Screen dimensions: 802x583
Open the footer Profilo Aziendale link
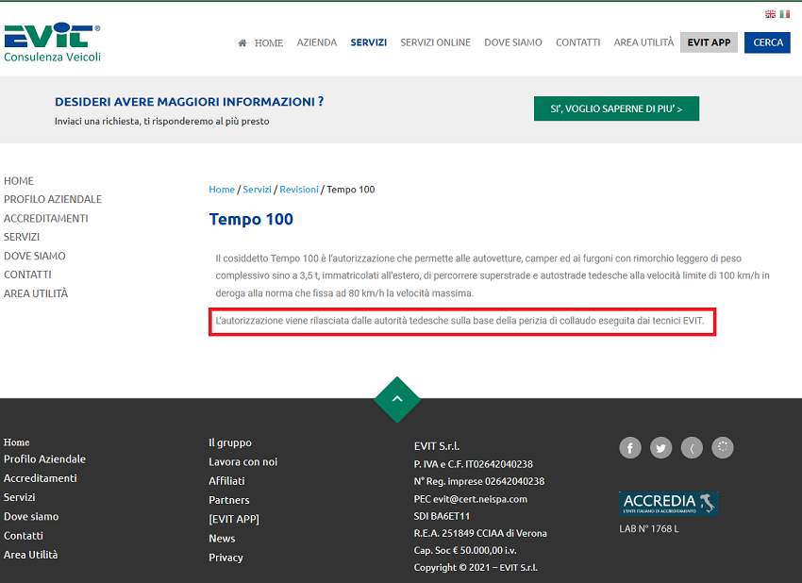click(x=44, y=459)
